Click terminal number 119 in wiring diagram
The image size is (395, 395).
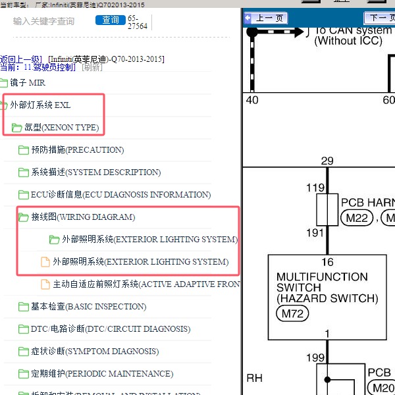tap(315, 188)
